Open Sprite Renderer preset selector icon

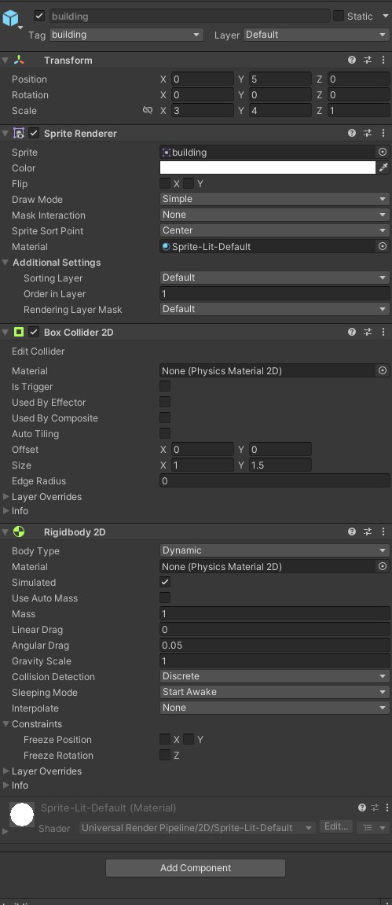tap(368, 134)
